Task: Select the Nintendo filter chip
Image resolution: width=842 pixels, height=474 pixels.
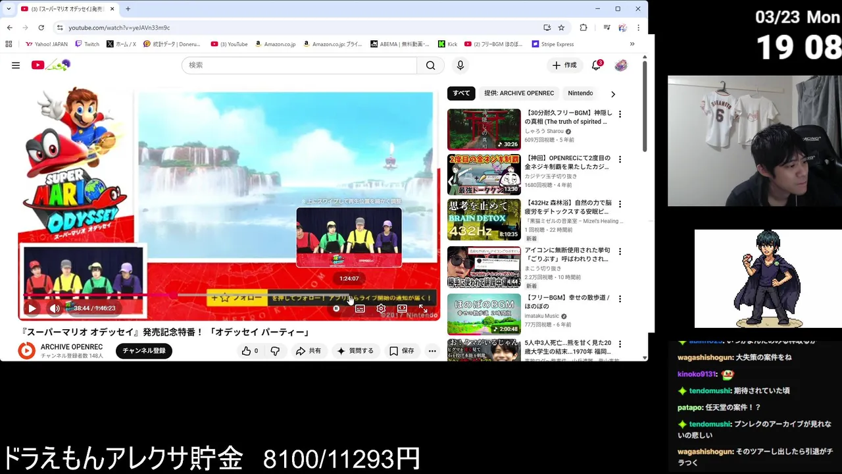Action: coord(580,93)
